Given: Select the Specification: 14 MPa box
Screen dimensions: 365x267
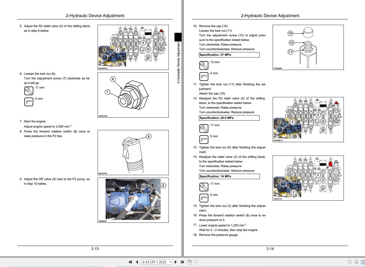Looking at the screenshot, I should [229, 176].
